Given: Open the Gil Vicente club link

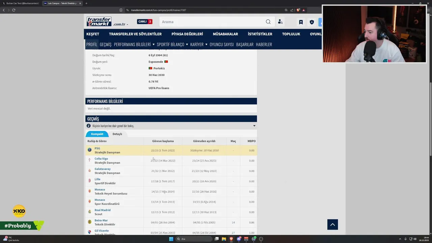Looking at the screenshot, I should (102, 231).
